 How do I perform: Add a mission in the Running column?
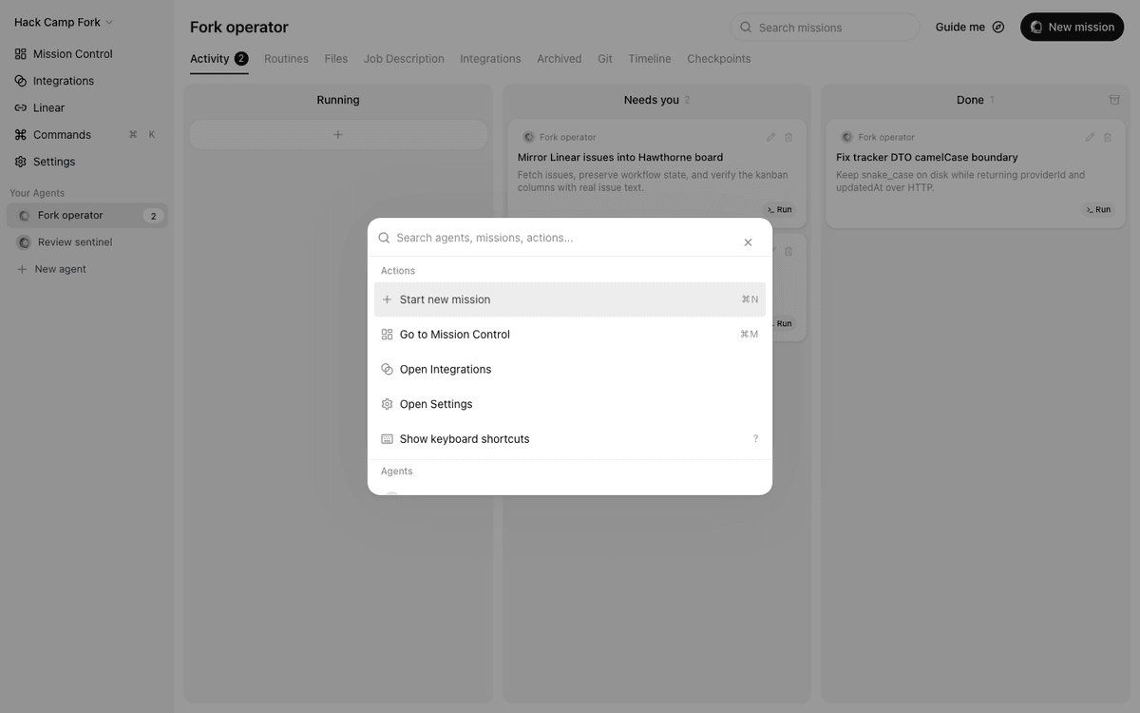(338, 135)
